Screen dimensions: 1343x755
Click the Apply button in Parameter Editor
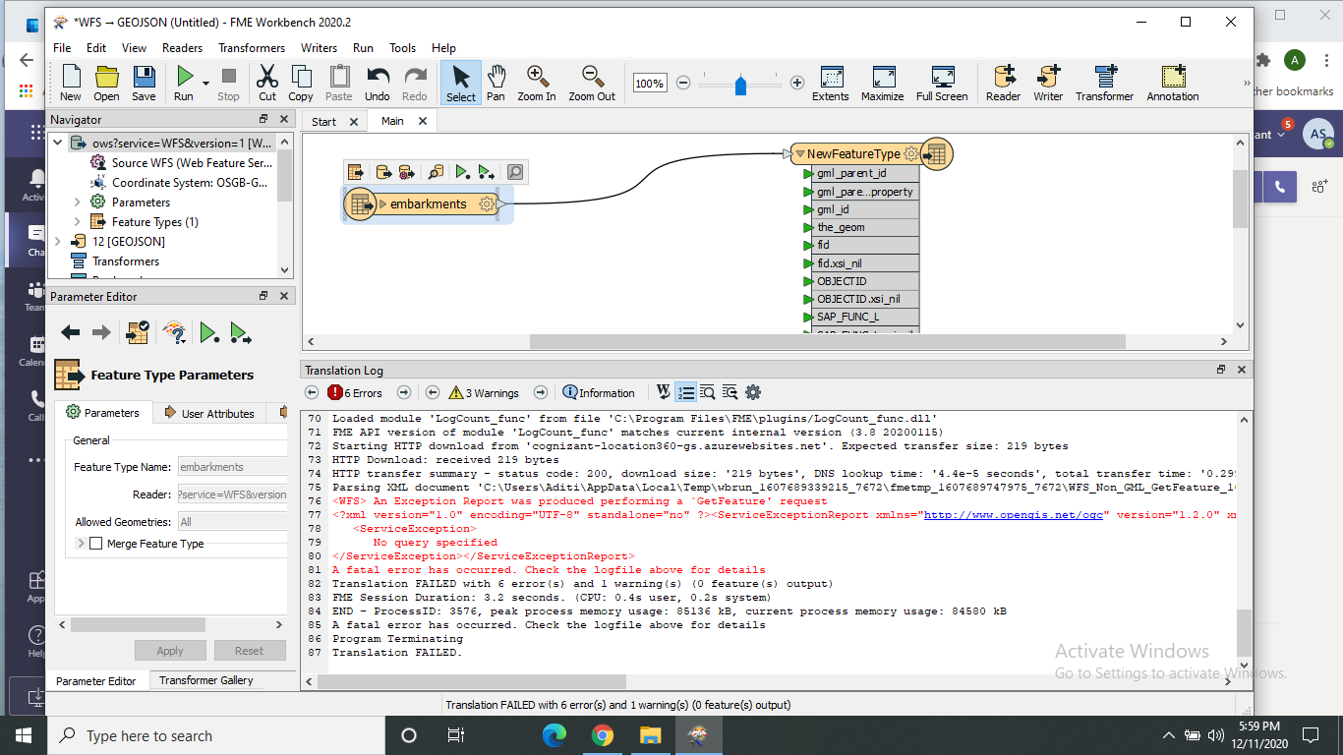[170, 651]
